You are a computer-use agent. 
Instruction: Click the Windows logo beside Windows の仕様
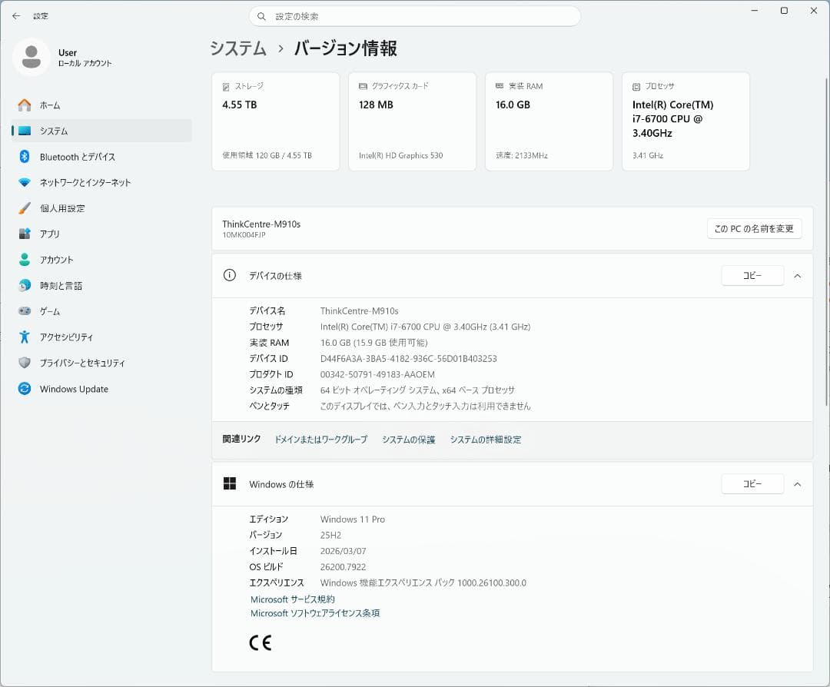click(x=229, y=483)
